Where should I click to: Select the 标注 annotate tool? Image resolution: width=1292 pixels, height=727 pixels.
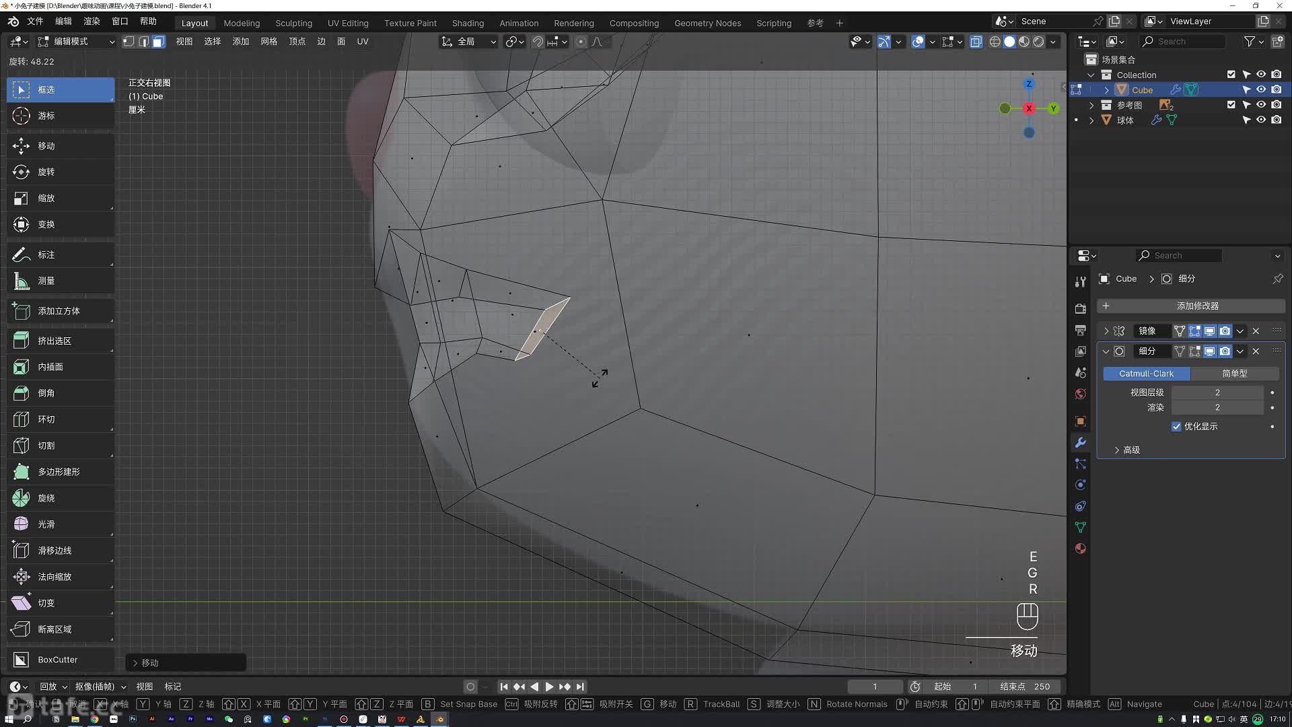pos(61,255)
